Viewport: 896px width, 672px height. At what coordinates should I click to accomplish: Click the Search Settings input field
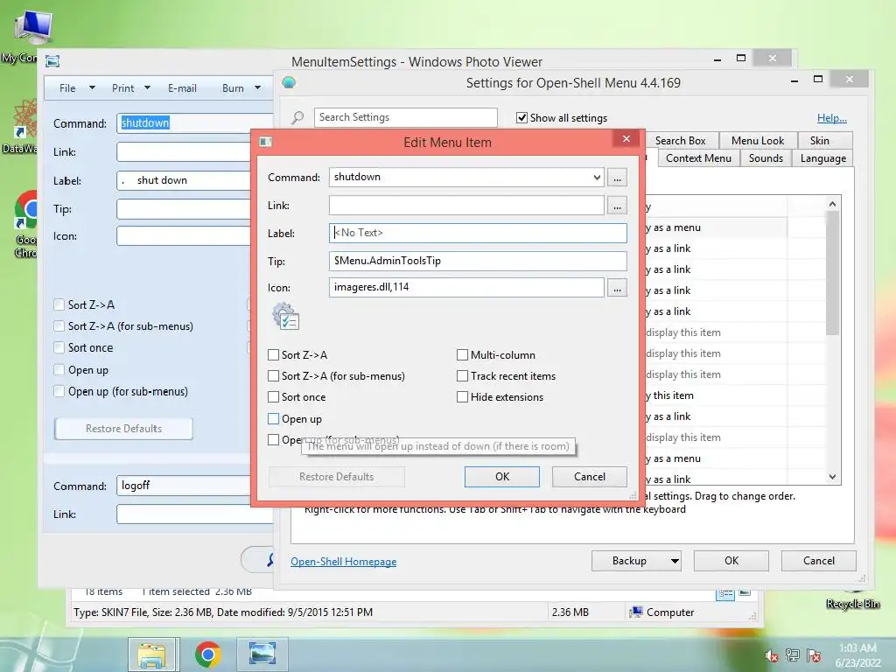coord(406,117)
